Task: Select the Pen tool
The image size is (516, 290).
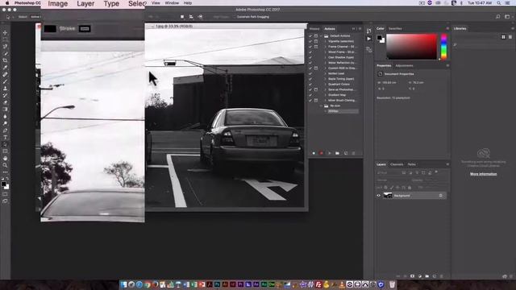Action: click(5, 130)
